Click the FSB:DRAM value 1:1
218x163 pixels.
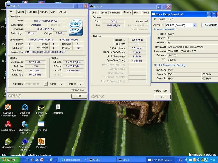(x=137, y=44)
